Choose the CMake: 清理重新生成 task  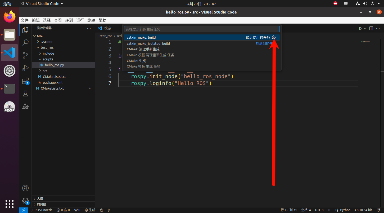[202, 52]
